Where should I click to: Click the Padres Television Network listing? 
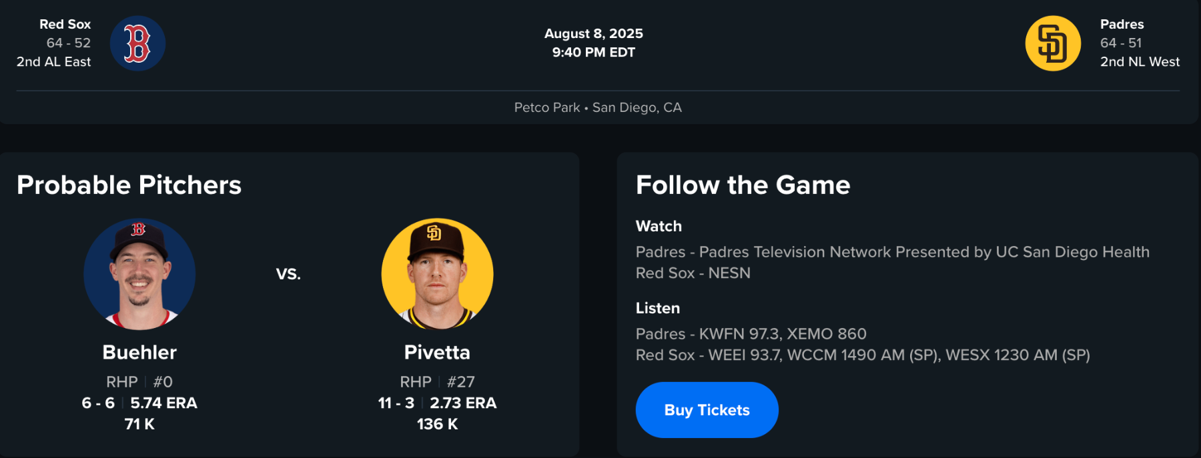(892, 252)
